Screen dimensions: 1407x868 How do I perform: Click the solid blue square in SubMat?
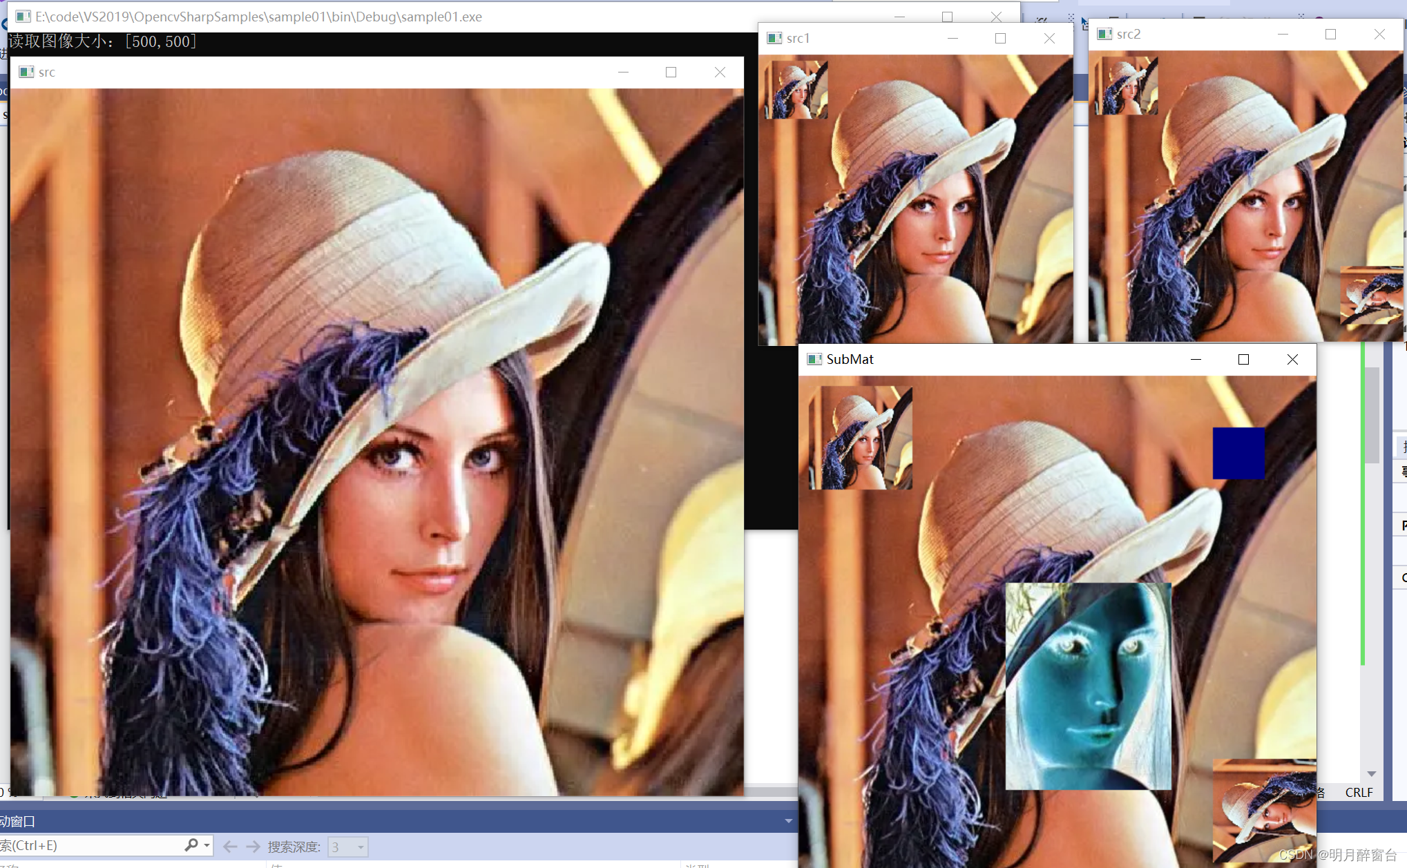1238,453
